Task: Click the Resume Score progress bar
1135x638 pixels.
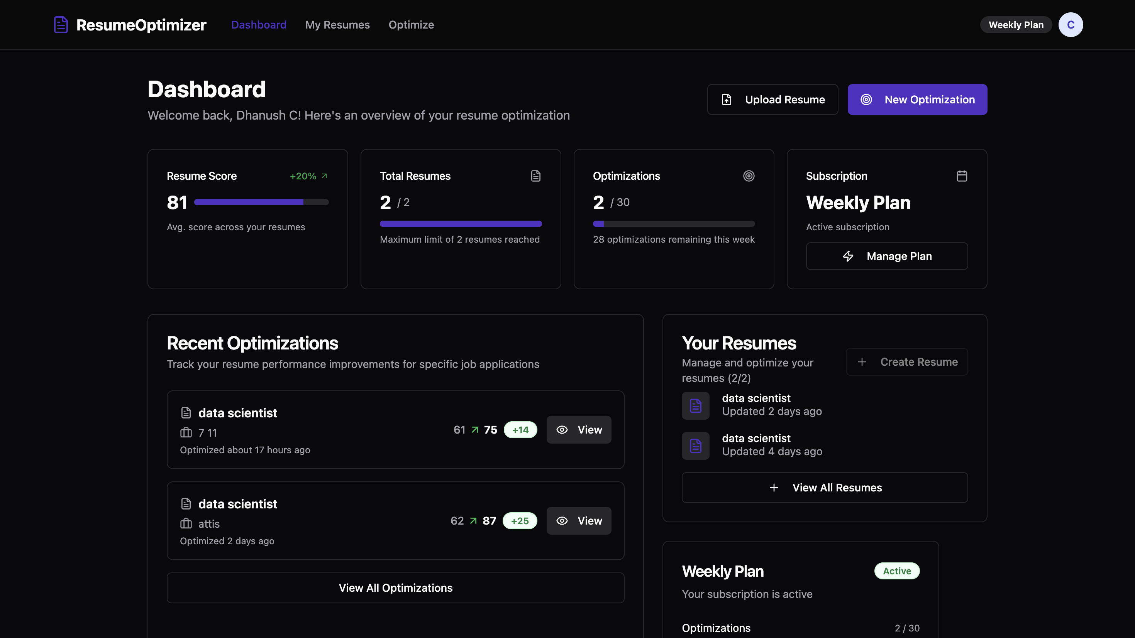Action: pos(261,202)
